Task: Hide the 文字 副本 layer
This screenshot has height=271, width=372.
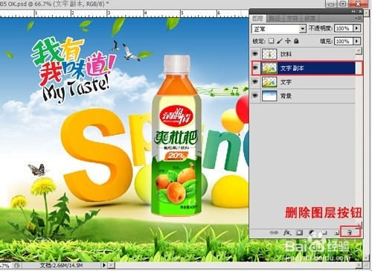Action: click(x=255, y=68)
